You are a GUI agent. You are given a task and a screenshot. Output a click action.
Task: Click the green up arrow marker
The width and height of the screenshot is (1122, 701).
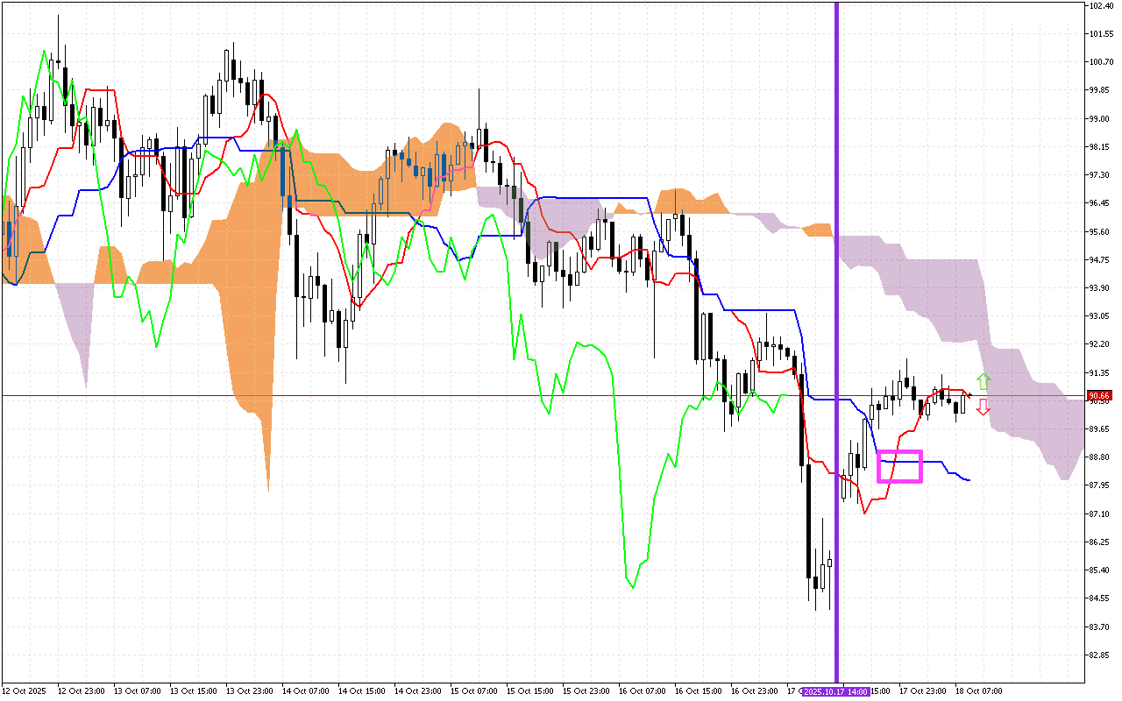[x=984, y=382]
